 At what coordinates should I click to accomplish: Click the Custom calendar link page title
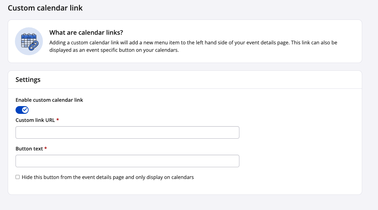coord(45,8)
